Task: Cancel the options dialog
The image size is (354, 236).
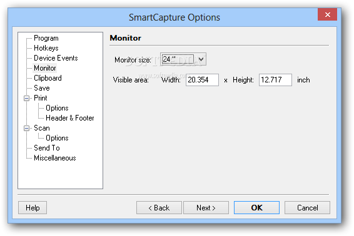Action: tap(307, 208)
